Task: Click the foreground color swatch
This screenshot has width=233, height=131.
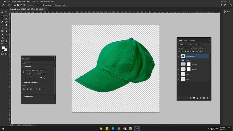Action: 3,48
